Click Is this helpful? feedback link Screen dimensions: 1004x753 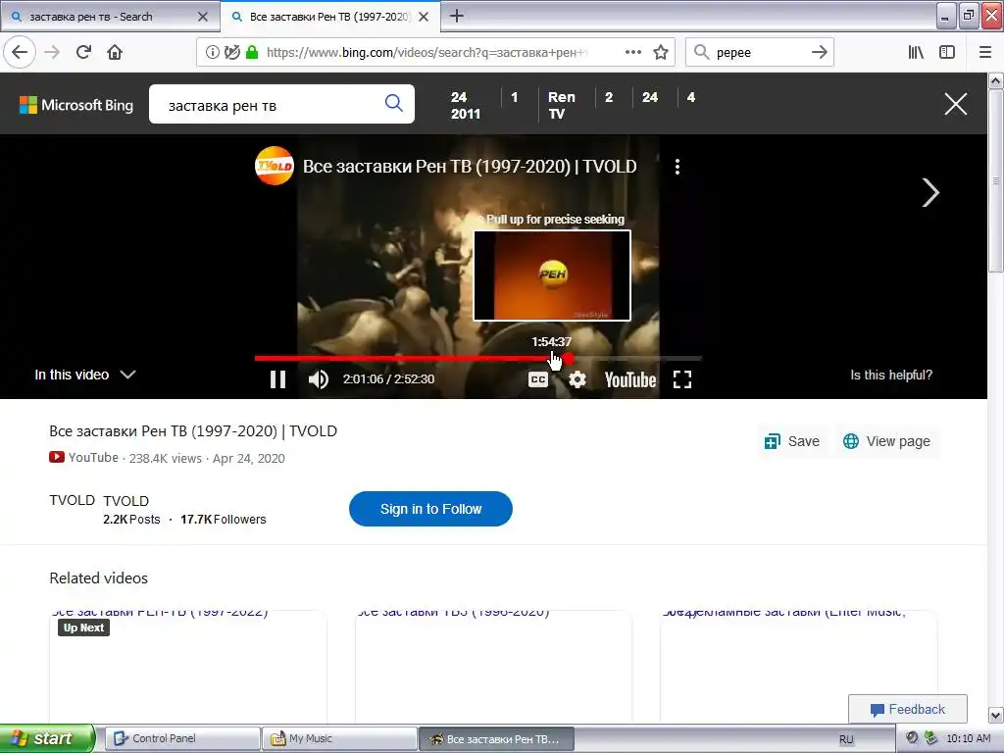890,375
